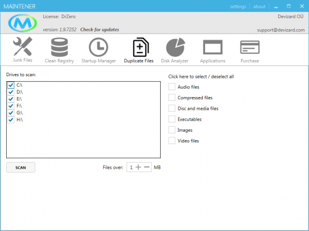
Task: Open the Clean Registry tool
Action: pos(60,50)
